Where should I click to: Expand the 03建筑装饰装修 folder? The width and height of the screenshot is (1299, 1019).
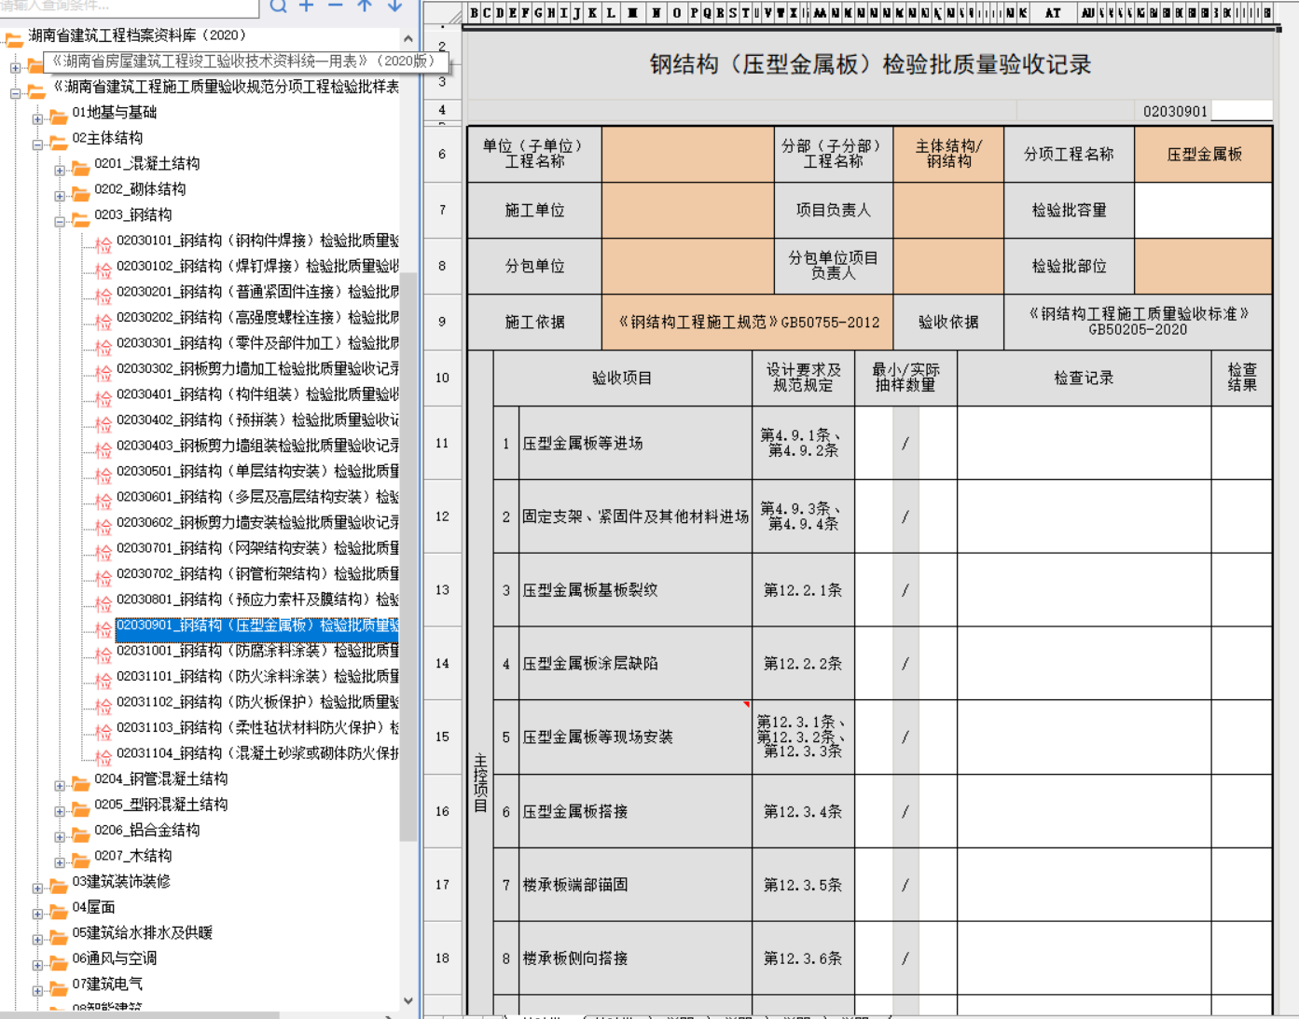(37, 888)
